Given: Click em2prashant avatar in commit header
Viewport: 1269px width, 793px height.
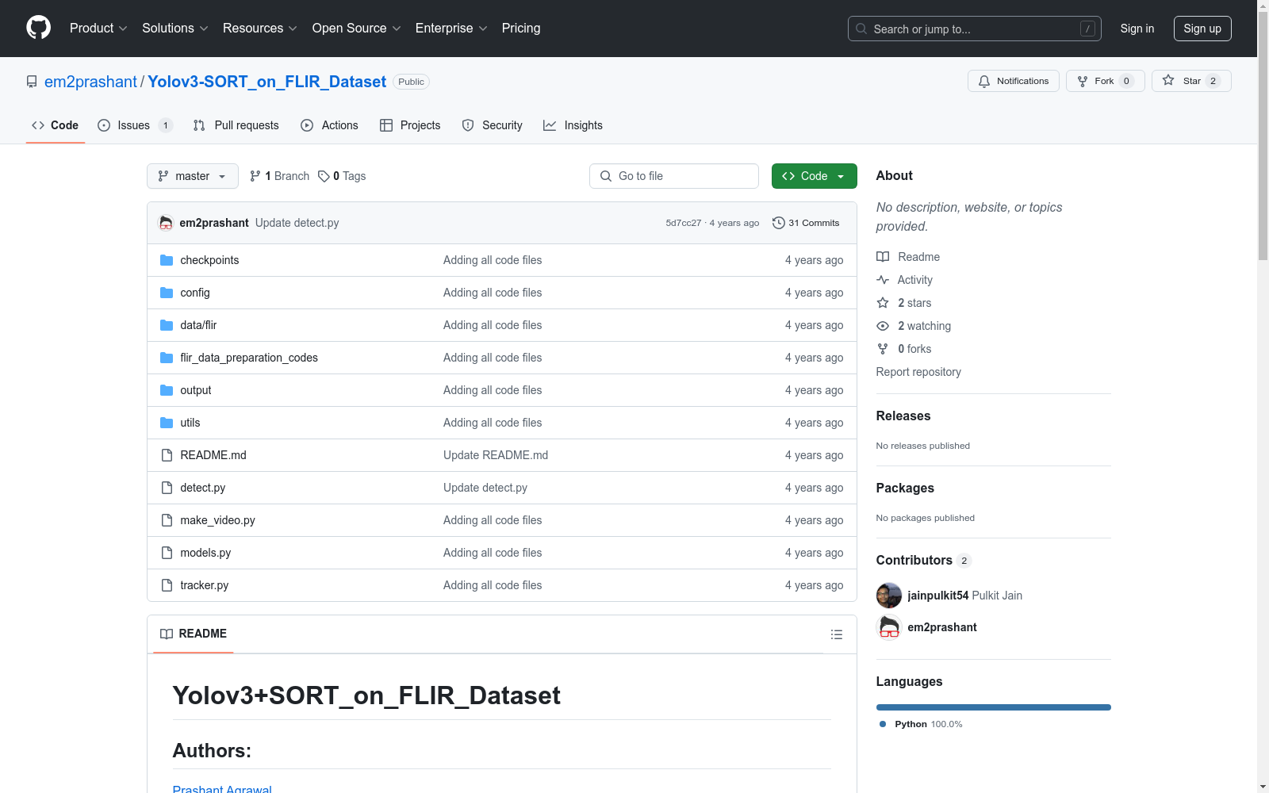Looking at the screenshot, I should tap(166, 223).
